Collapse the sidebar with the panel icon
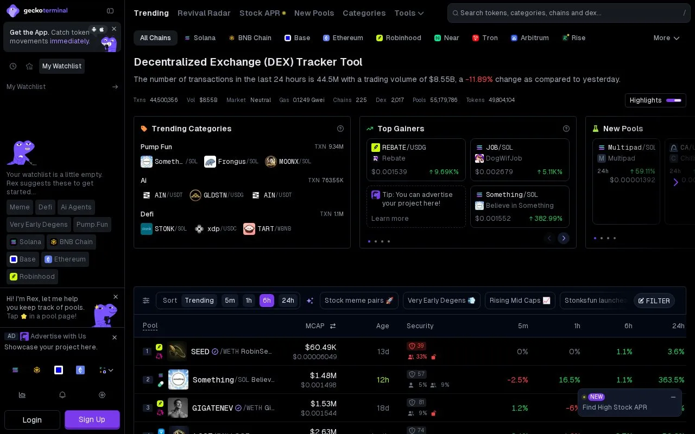The image size is (695, 434). tap(110, 11)
